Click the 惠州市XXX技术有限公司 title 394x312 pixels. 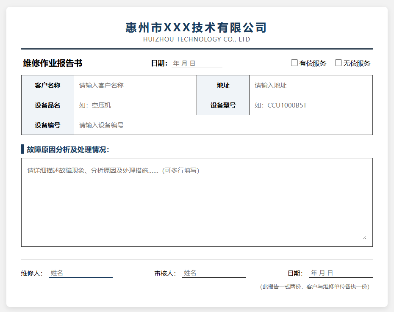[196, 28]
